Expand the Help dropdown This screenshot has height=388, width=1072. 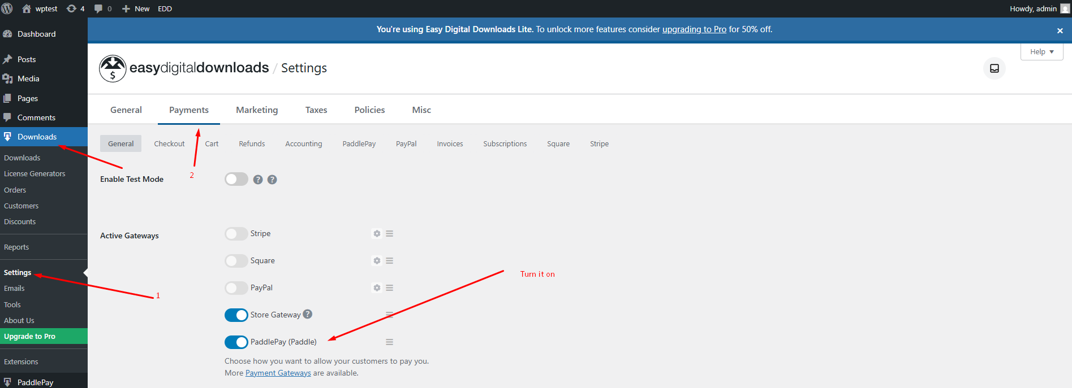point(1041,52)
